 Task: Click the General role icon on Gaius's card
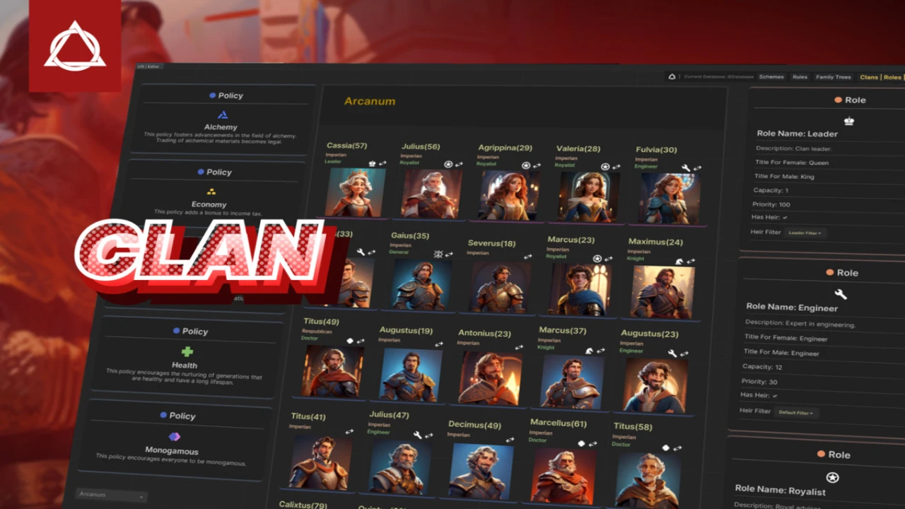pyautogui.click(x=438, y=254)
